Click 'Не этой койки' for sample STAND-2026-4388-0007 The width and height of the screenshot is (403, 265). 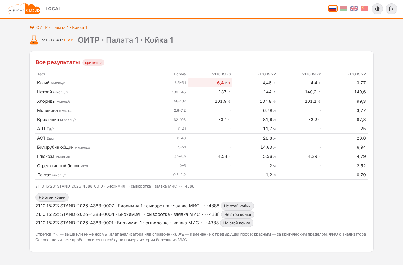coord(237,206)
